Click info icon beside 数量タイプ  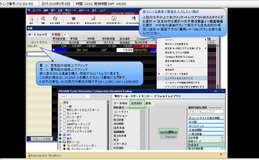(222, 141)
